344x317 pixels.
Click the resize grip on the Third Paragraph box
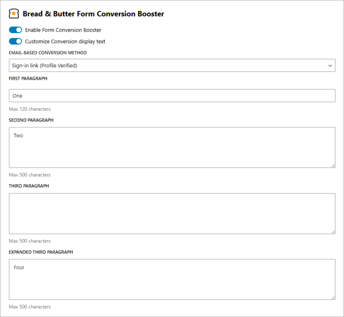click(x=333, y=231)
